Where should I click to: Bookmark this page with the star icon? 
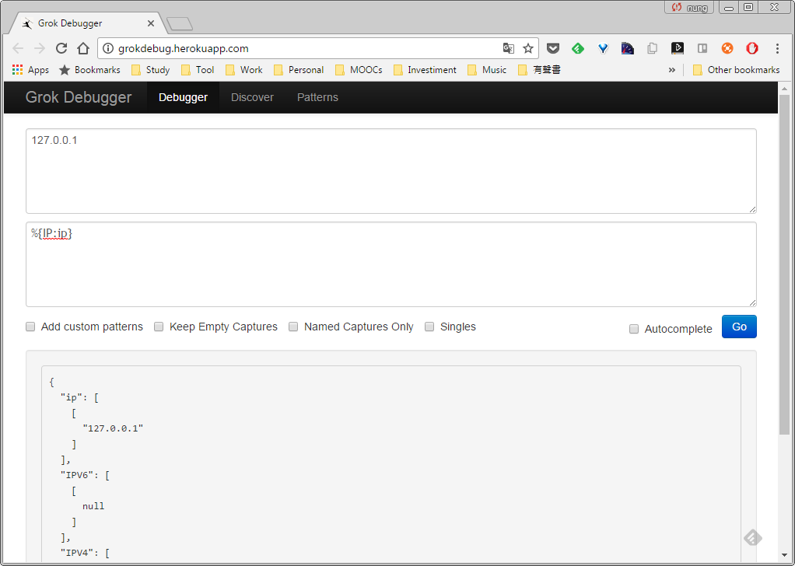click(528, 49)
